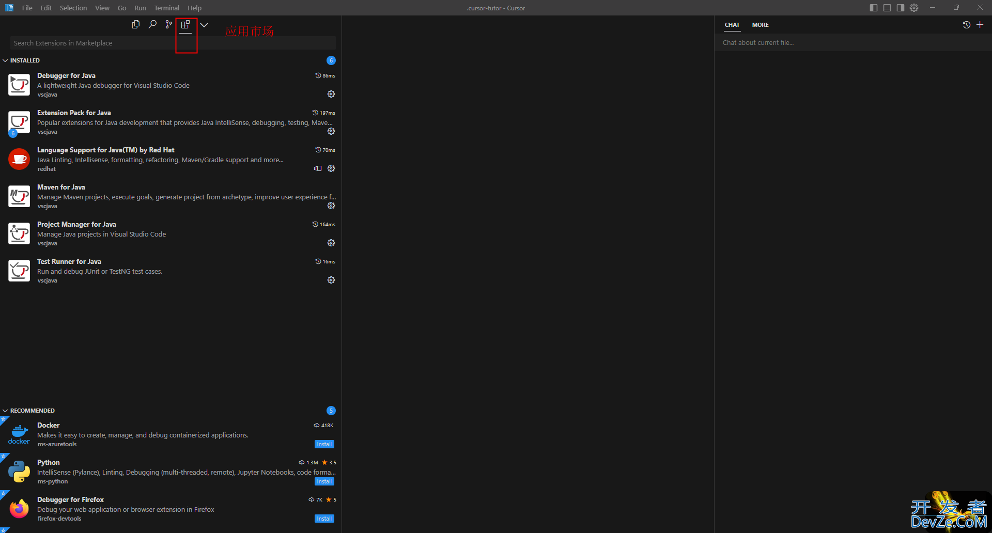Open the Explorer files icon

pyautogui.click(x=136, y=24)
